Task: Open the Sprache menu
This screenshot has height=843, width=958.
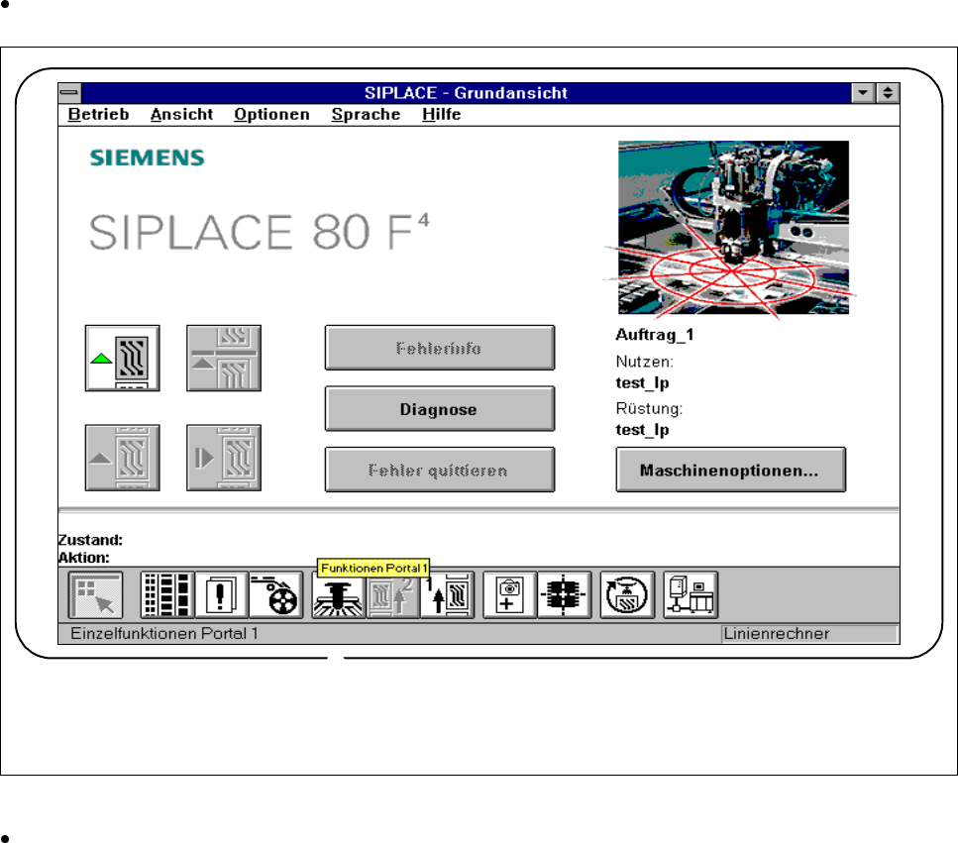Action: (x=366, y=114)
